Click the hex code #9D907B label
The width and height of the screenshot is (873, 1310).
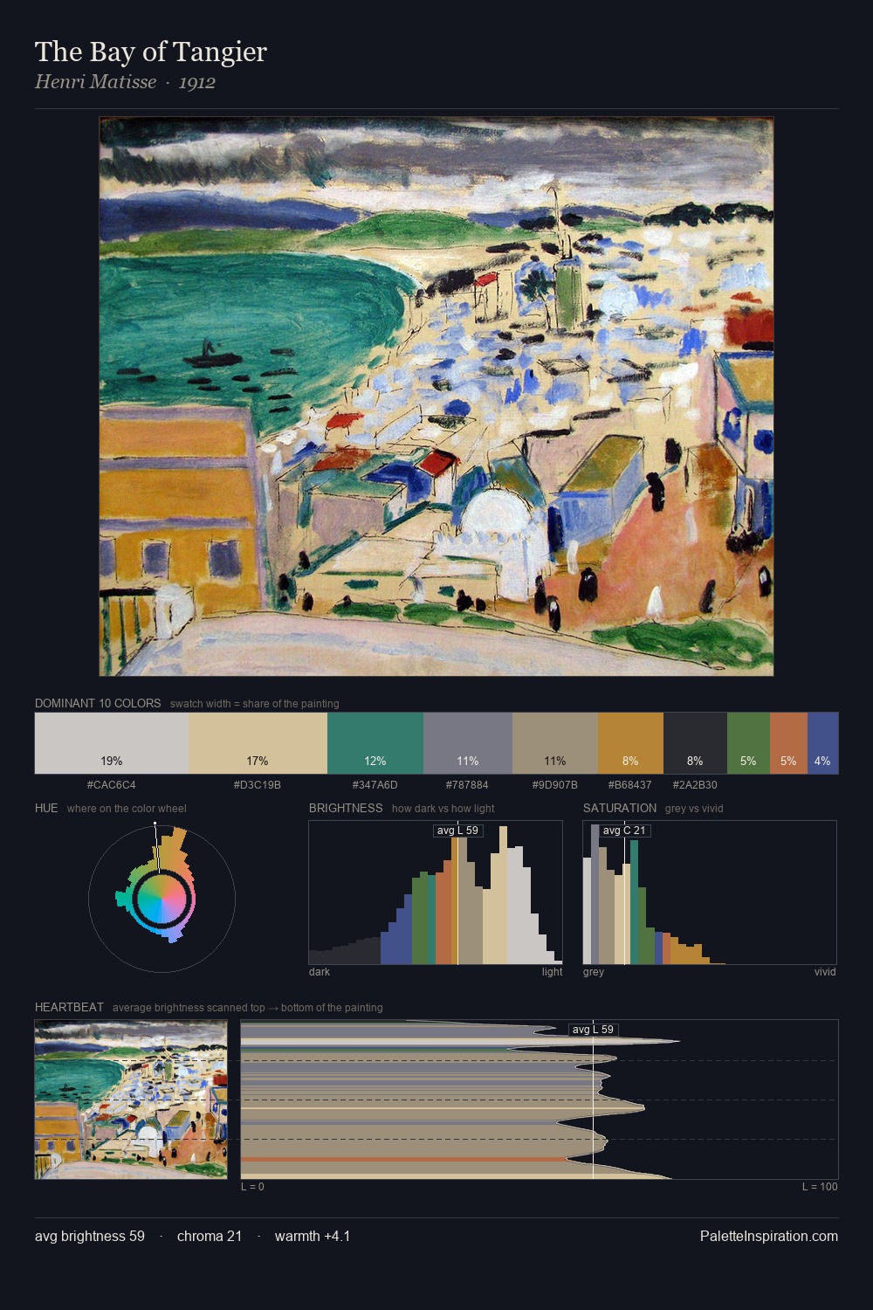click(555, 785)
